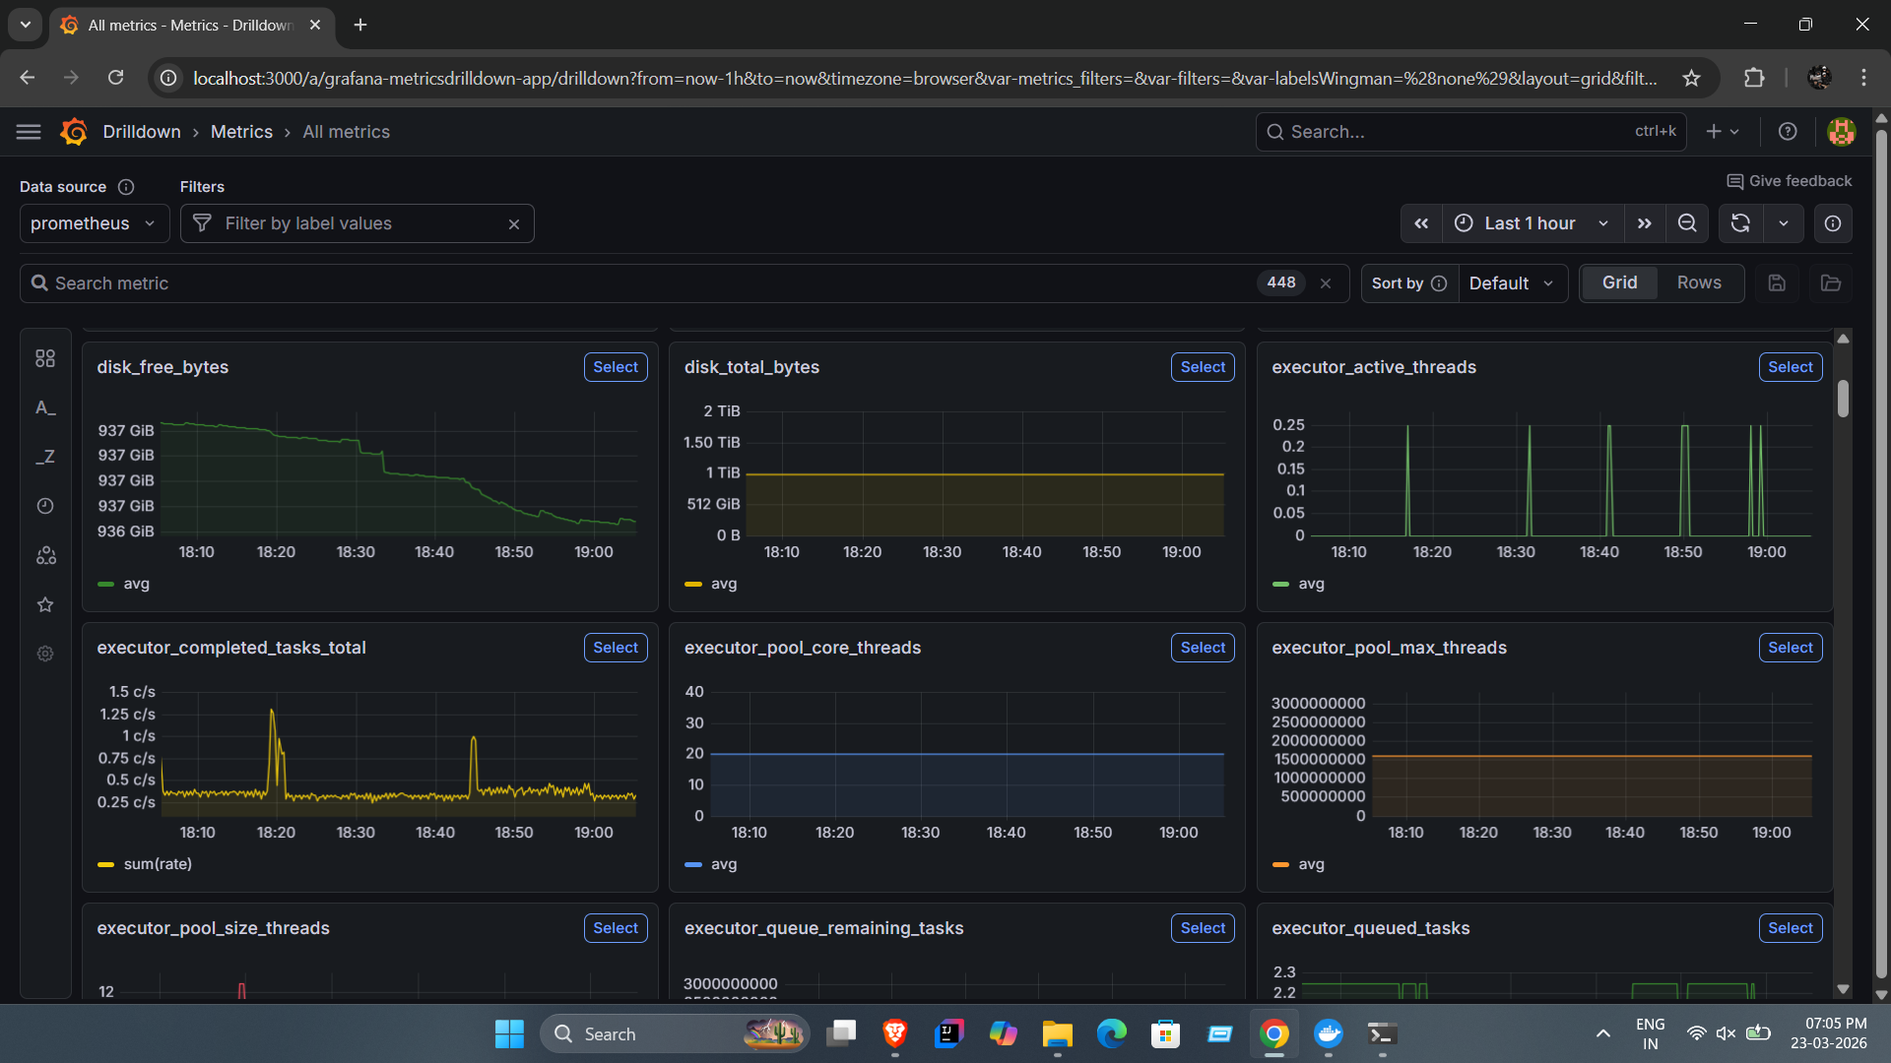Clear the label filter with the X icon

pos(513,224)
